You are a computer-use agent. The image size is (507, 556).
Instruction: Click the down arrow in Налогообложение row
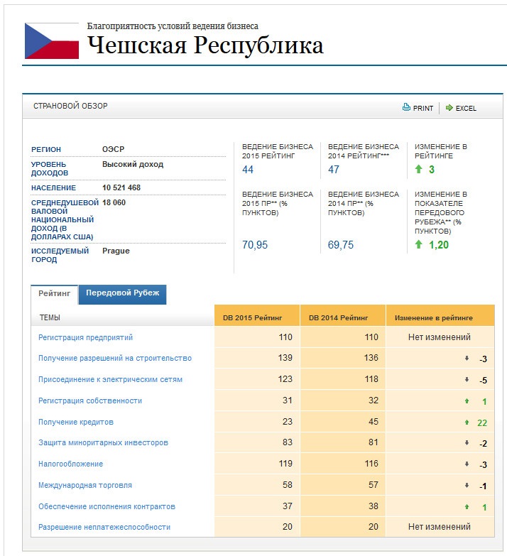pos(467,464)
